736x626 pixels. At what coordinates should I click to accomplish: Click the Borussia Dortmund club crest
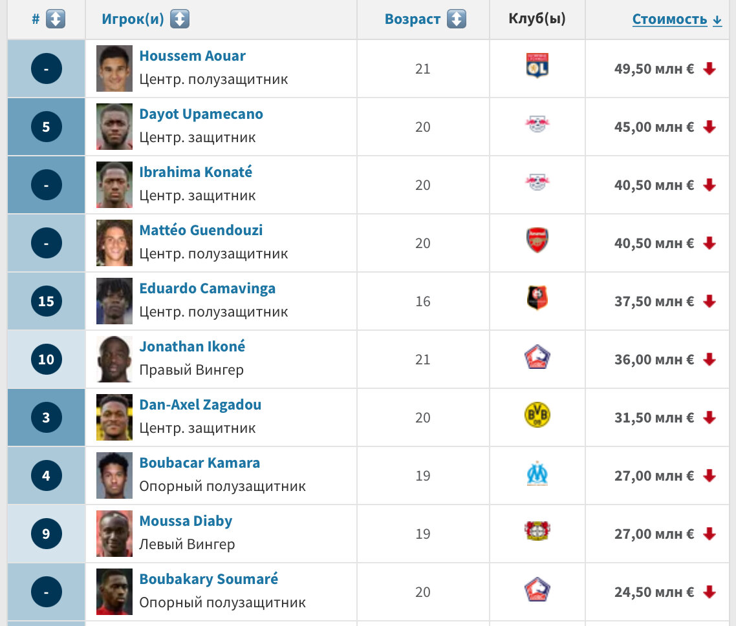pyautogui.click(x=537, y=415)
